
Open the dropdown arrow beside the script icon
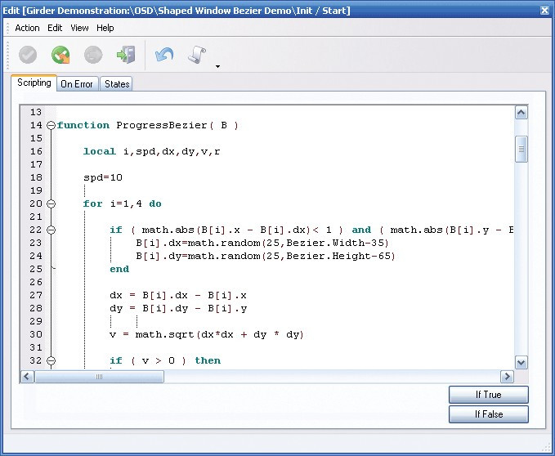[217, 66]
